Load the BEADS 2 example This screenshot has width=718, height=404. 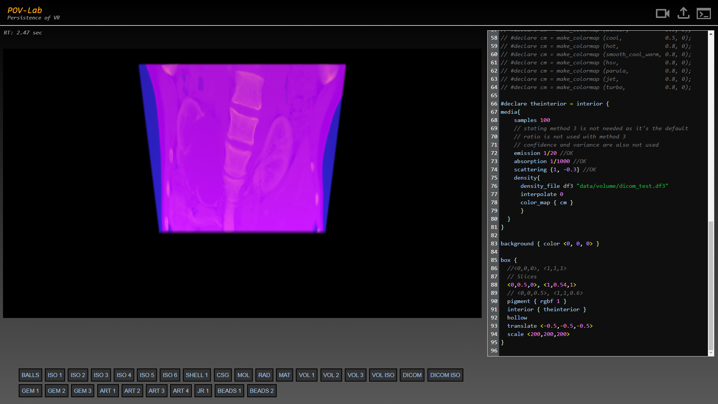[261, 391]
